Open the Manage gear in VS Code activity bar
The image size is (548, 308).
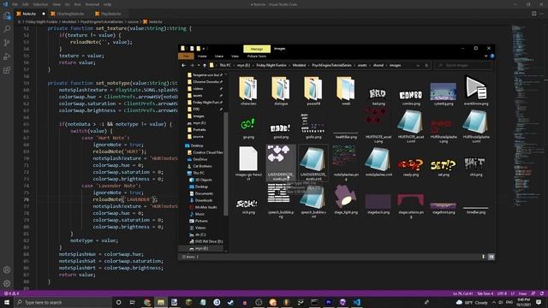point(7,283)
